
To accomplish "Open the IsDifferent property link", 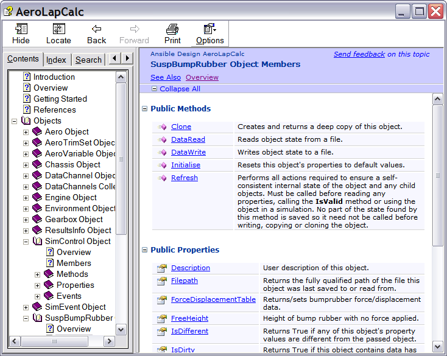I will (x=189, y=331).
